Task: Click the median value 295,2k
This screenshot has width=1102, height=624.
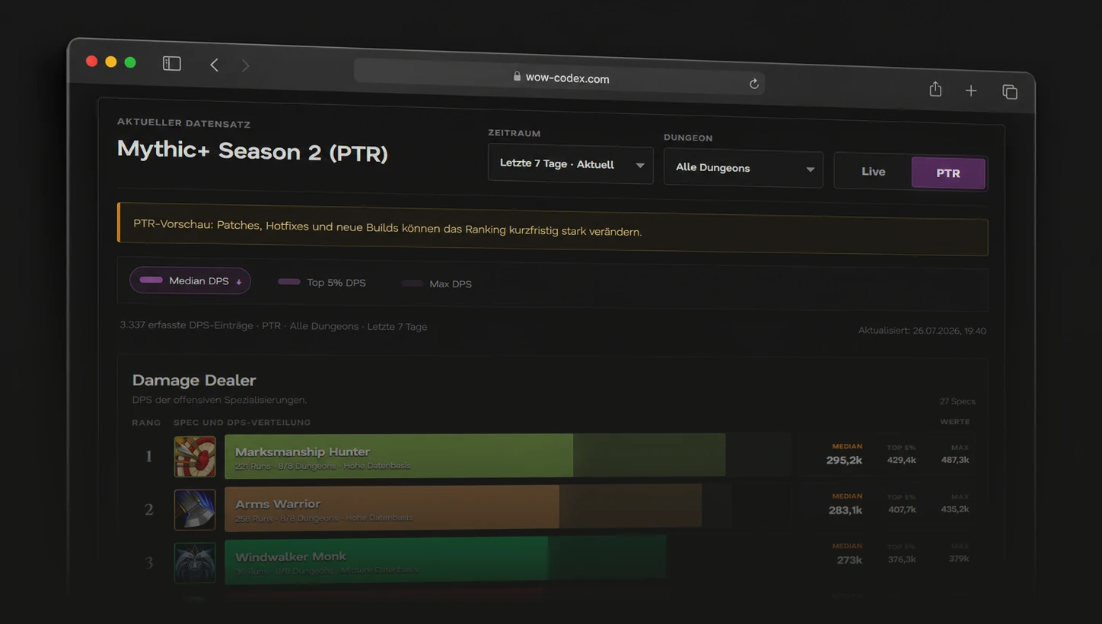Action: pyautogui.click(x=844, y=460)
